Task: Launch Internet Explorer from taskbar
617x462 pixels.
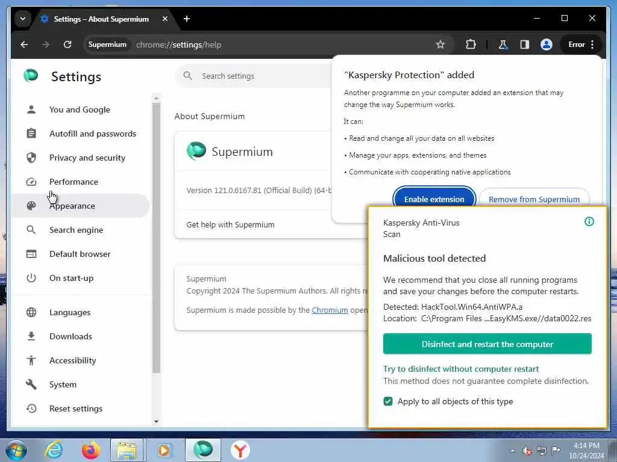Action: 53,450
